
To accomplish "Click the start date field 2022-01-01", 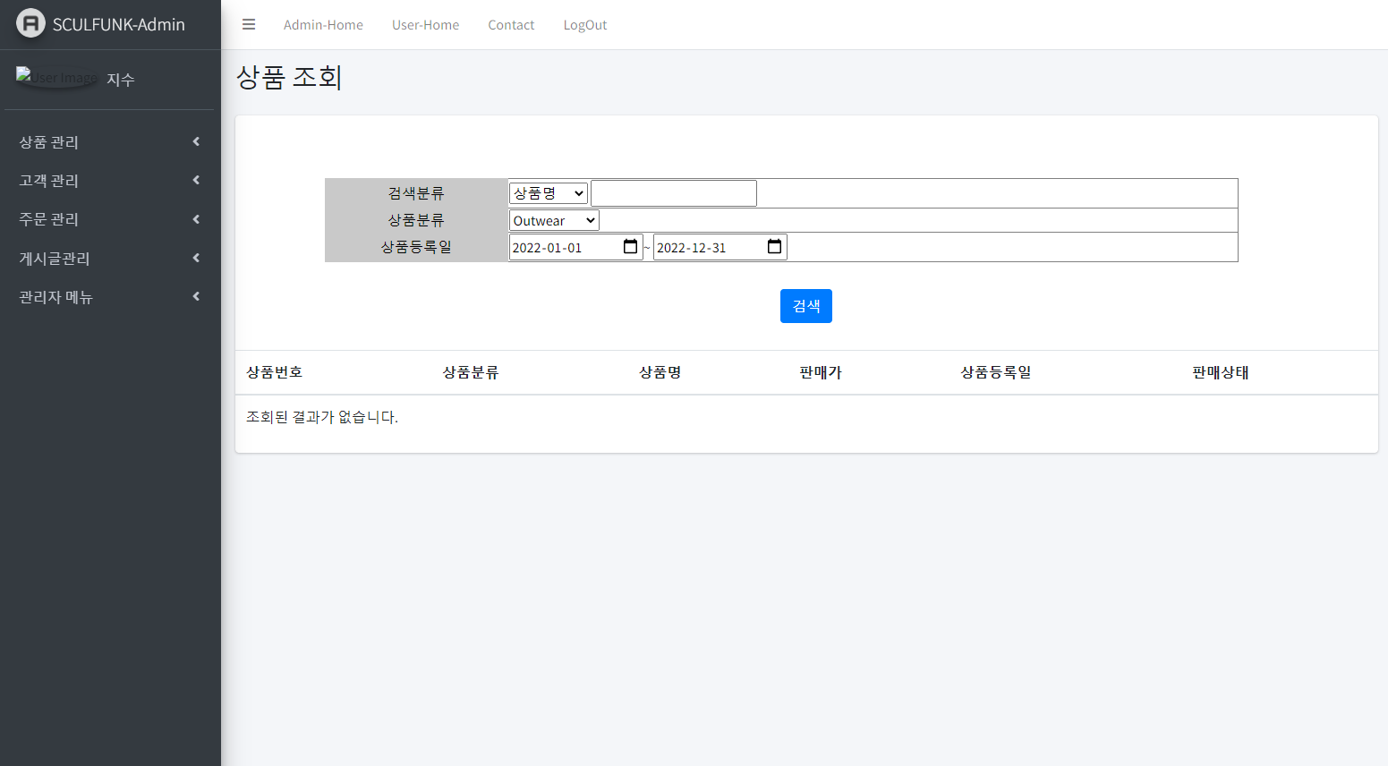I will pyautogui.click(x=575, y=247).
